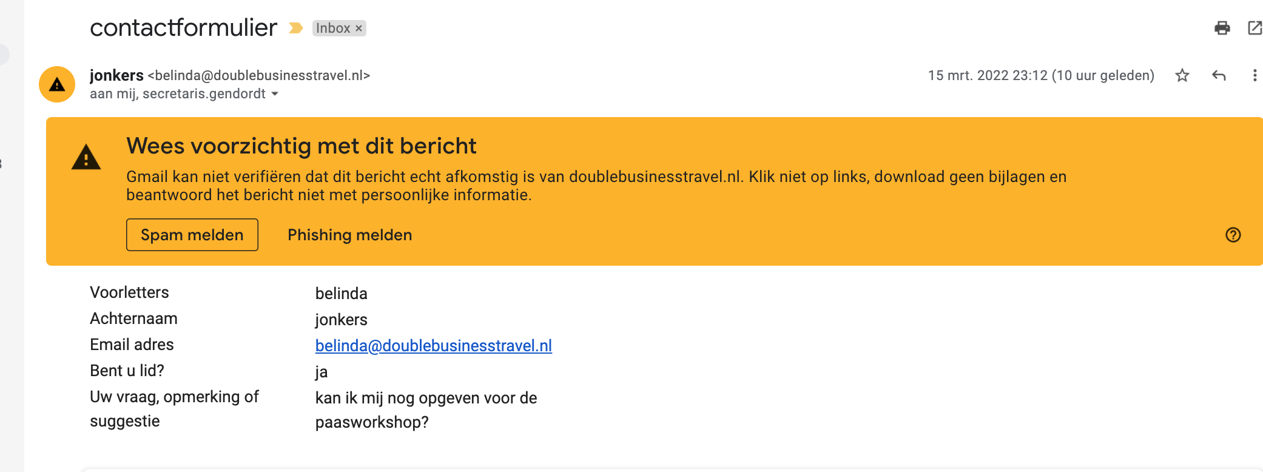Toggle the yellow importance marker beside the subject
This screenshot has width=1263, height=472.
tap(295, 28)
